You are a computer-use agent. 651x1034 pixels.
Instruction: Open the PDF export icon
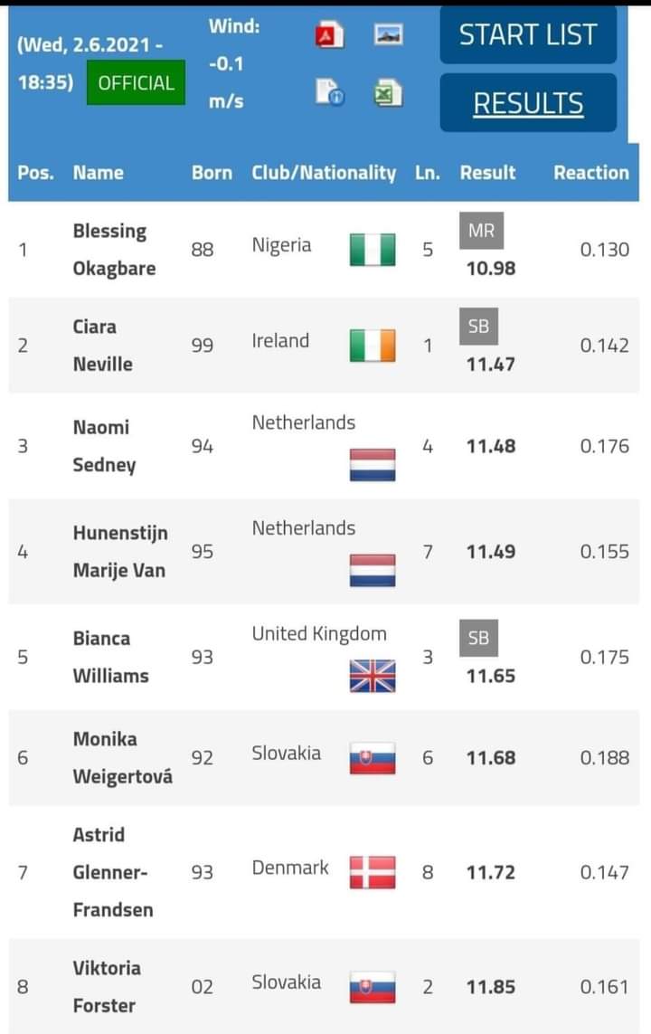click(329, 35)
